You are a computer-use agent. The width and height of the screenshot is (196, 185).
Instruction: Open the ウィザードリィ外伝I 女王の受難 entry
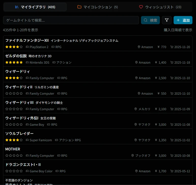click(x=31, y=118)
